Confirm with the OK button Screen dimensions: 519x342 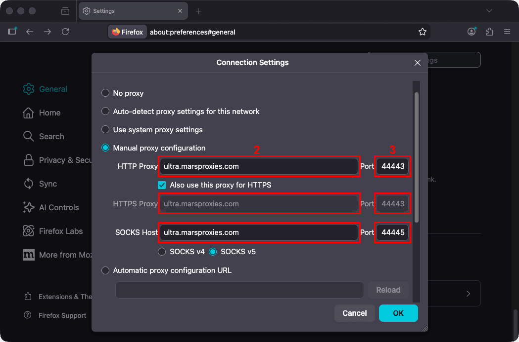pyautogui.click(x=398, y=313)
